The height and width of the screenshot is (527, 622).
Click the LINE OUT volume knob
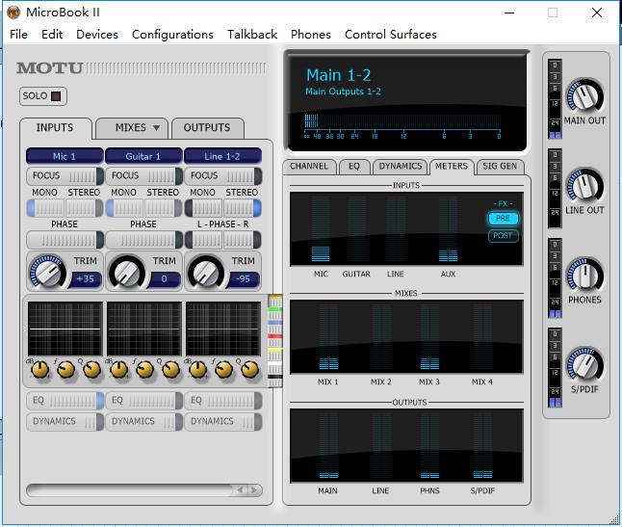coord(584,185)
